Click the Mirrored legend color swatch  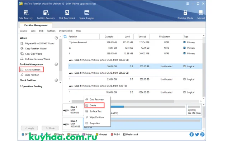coord(97,135)
